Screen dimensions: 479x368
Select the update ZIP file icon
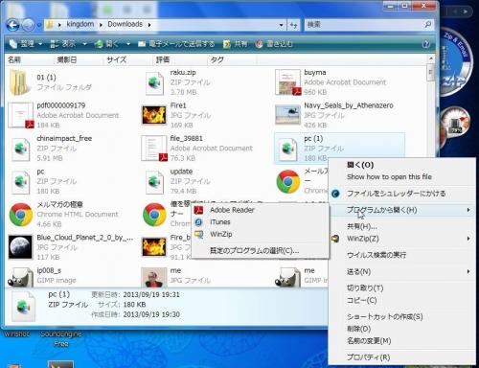click(x=154, y=182)
